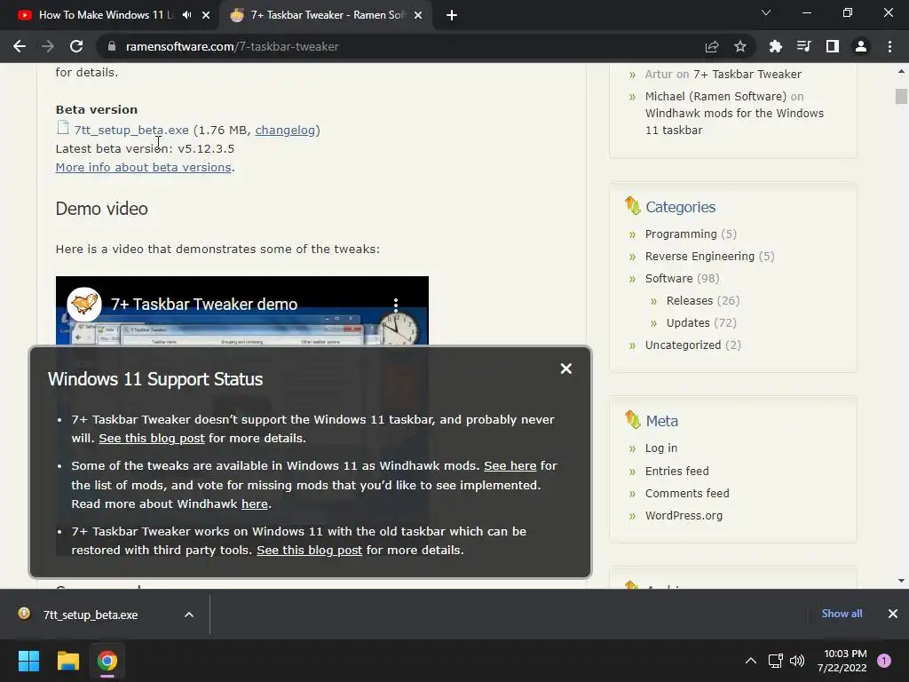Open Reverse Engineering category
909x682 pixels.
coord(700,256)
